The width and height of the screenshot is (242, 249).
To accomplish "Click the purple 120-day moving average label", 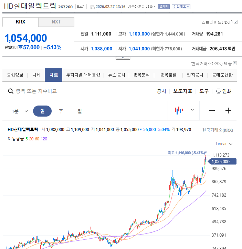I will pyautogui.click(x=44, y=139).
